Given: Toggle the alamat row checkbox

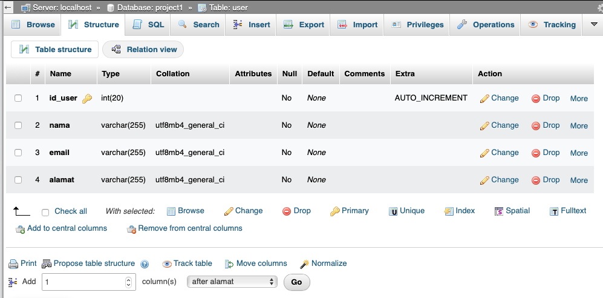Looking at the screenshot, I should pyautogui.click(x=18, y=180).
